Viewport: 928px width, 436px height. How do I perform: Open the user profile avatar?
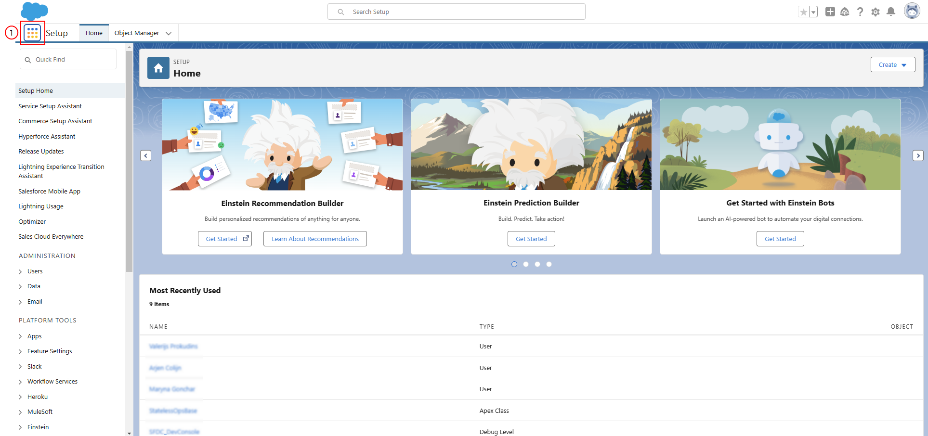coord(912,11)
